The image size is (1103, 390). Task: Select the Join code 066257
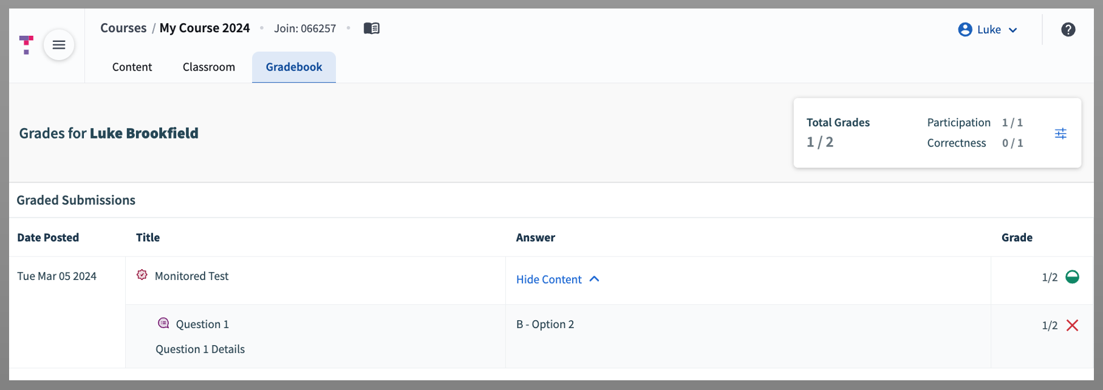pos(306,28)
